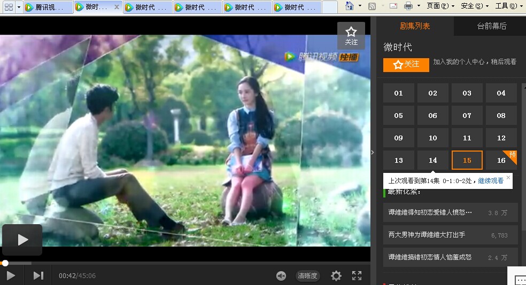Close the active 微时... browser tab

(x=117, y=7)
